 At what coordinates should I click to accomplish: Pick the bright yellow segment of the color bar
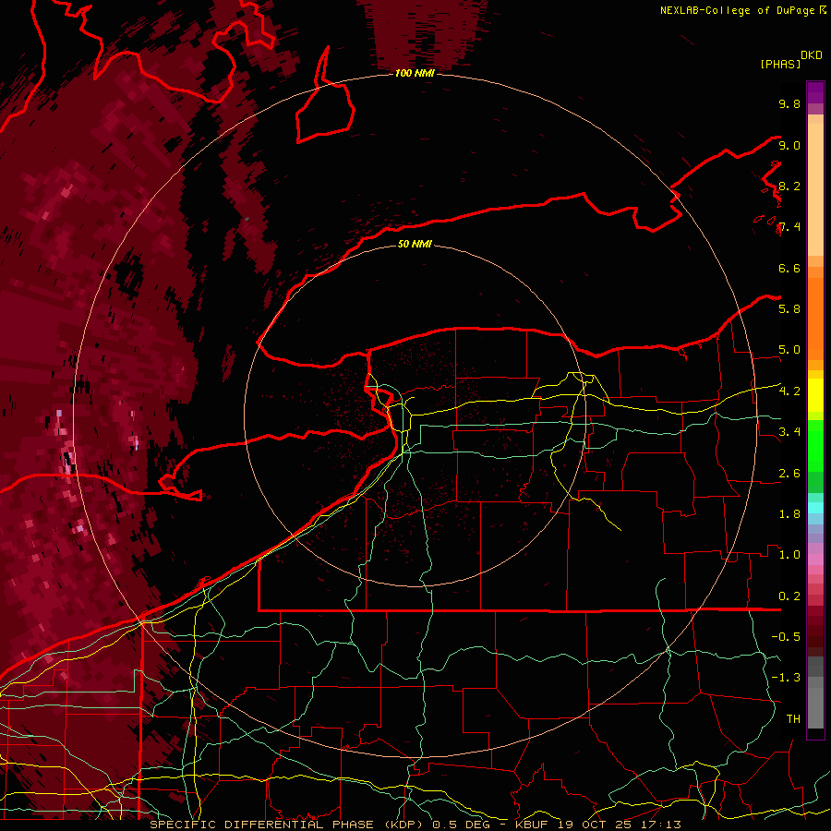[815, 395]
